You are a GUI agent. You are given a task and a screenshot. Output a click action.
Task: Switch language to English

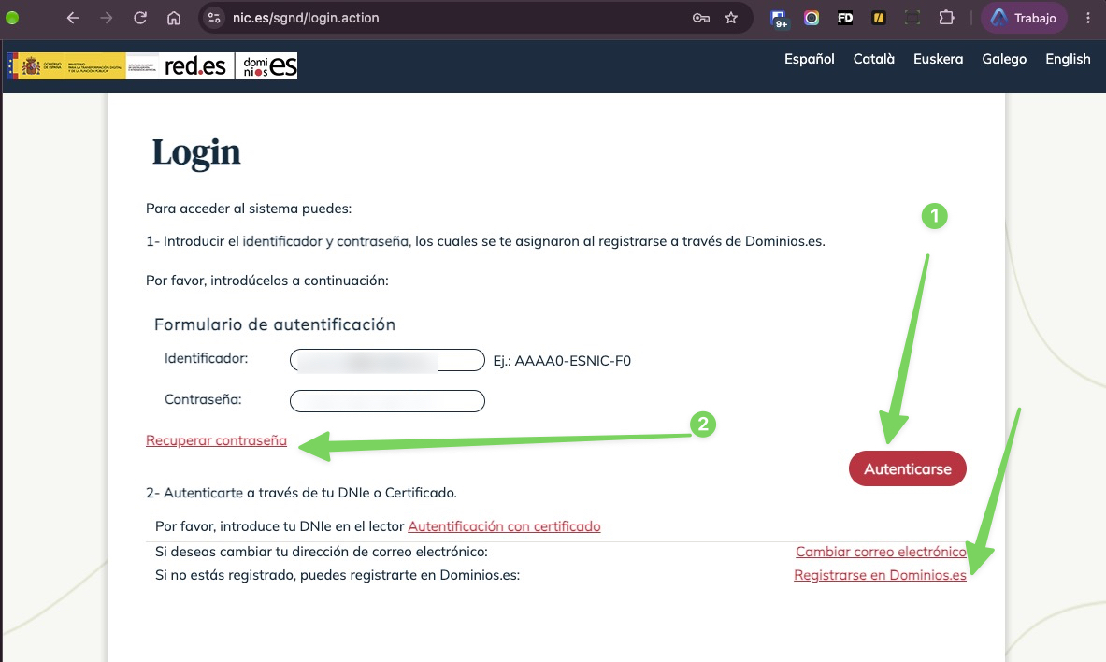click(x=1068, y=59)
